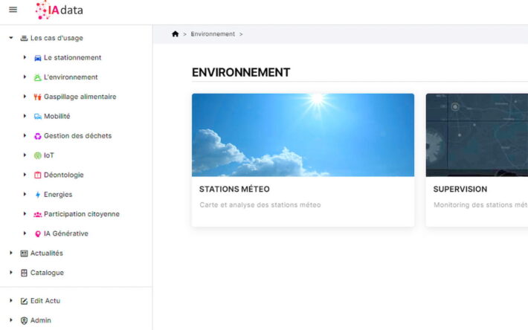Click the Catalogue icon
Screen dimensions: 528x330
tap(24, 273)
